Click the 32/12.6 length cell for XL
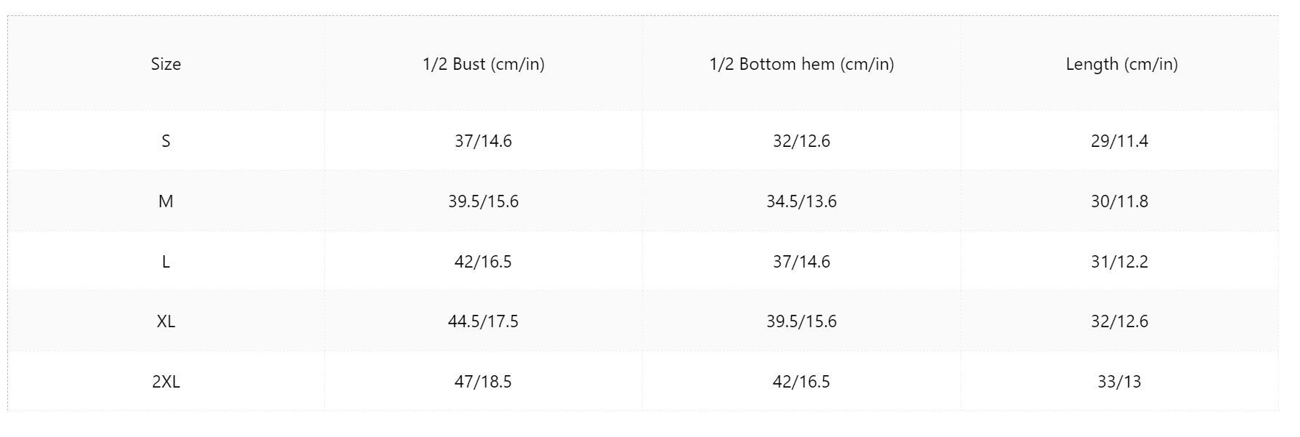This screenshot has height=437, width=1300. point(1120,321)
